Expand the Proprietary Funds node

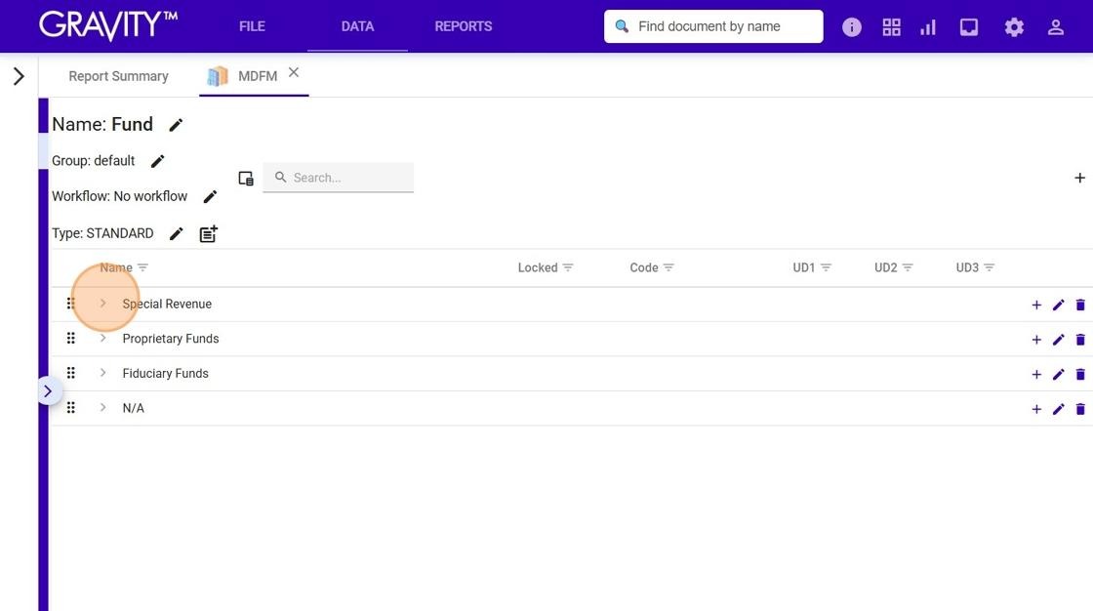tap(102, 339)
